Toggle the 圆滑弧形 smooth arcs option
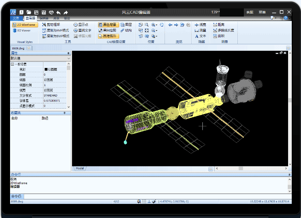Viewport: 301px width, 218px height. click(x=108, y=36)
